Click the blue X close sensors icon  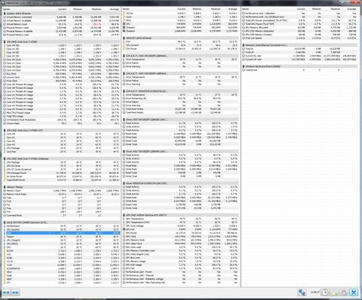click(354, 292)
